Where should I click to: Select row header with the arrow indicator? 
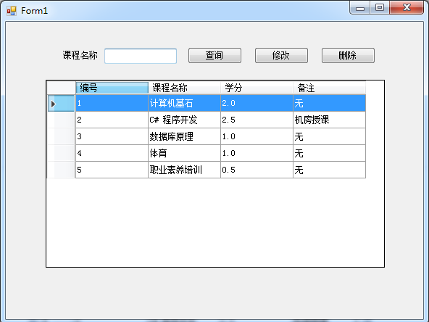(x=61, y=103)
